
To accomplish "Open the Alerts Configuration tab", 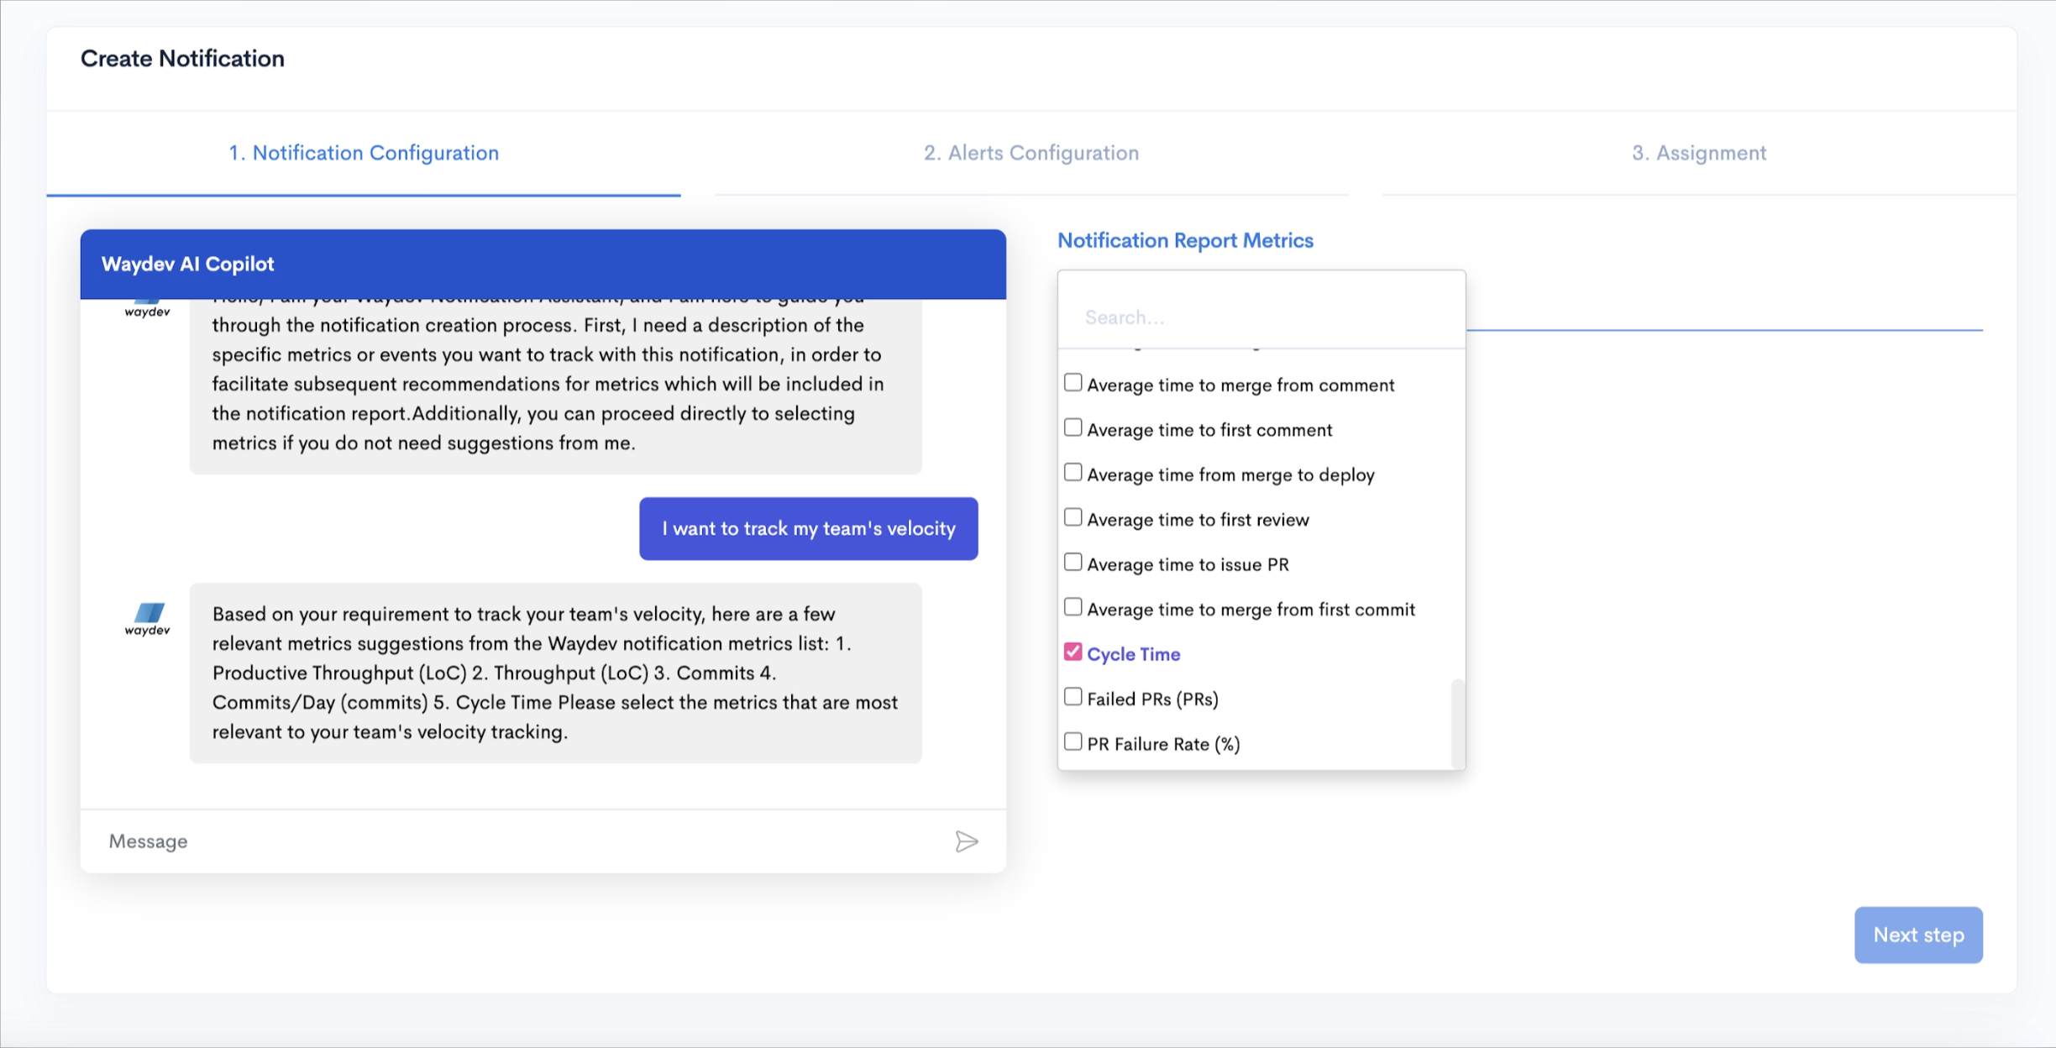I will [1031, 153].
